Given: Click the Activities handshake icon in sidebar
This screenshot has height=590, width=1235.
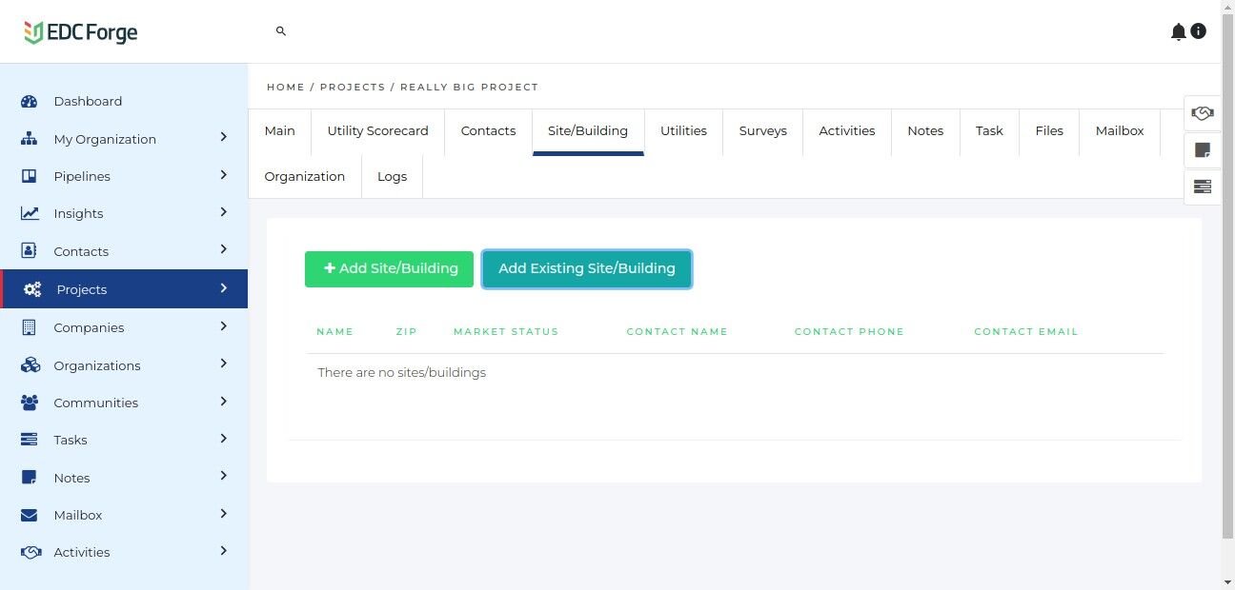Looking at the screenshot, I should [30, 552].
